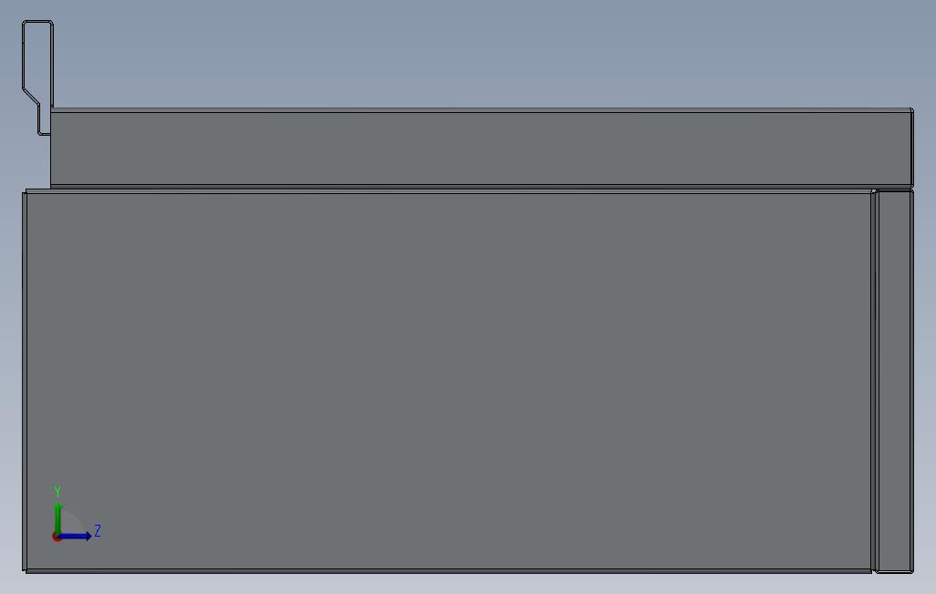Select the hook-shaped bracket at top left
Screen dimensions: 936x594
point(37,77)
